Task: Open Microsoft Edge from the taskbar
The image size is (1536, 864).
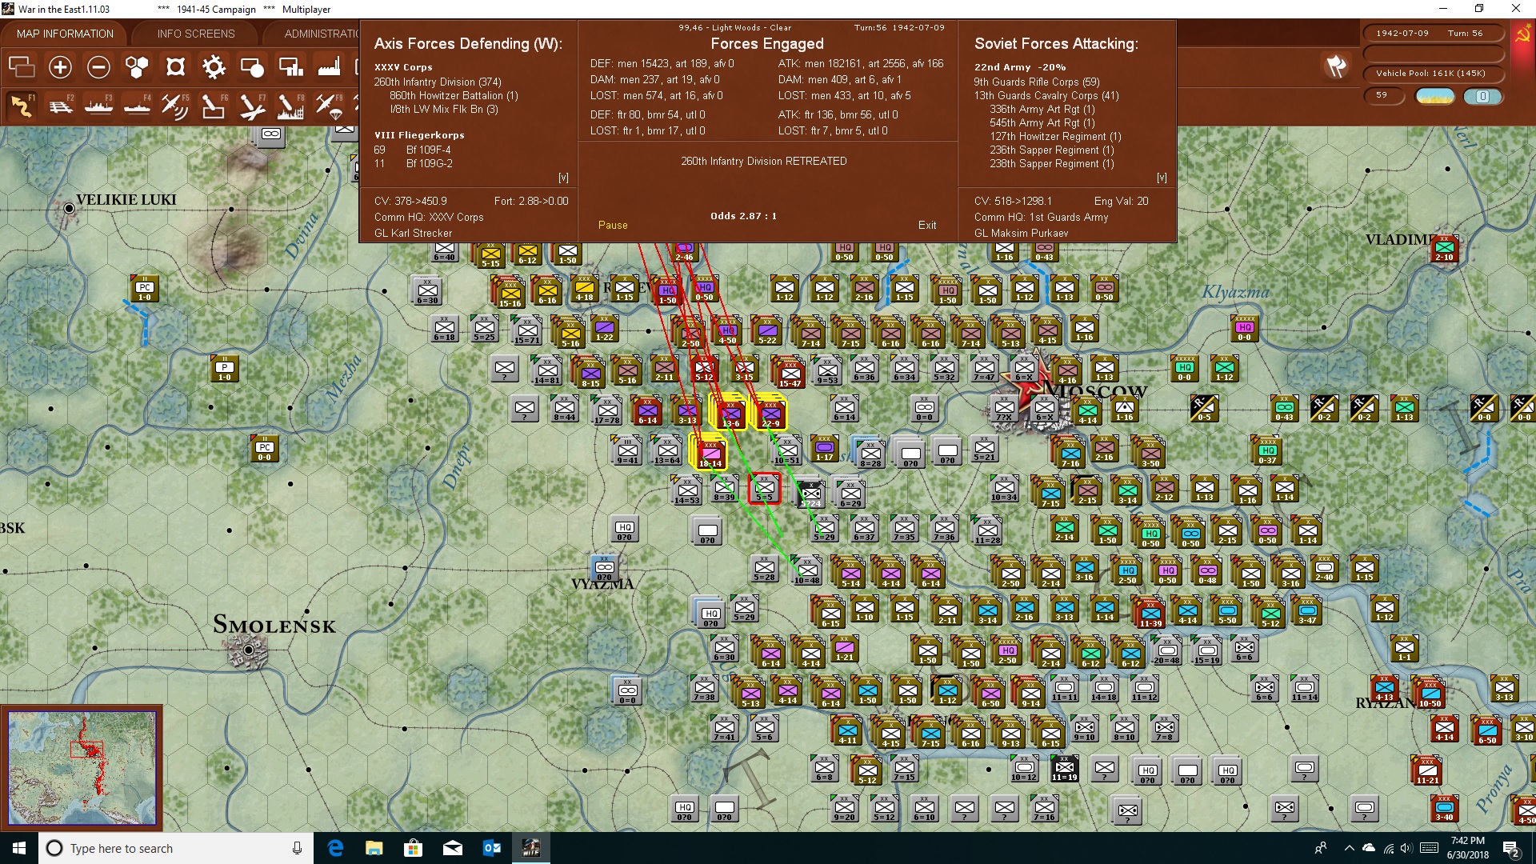Action: tap(335, 848)
